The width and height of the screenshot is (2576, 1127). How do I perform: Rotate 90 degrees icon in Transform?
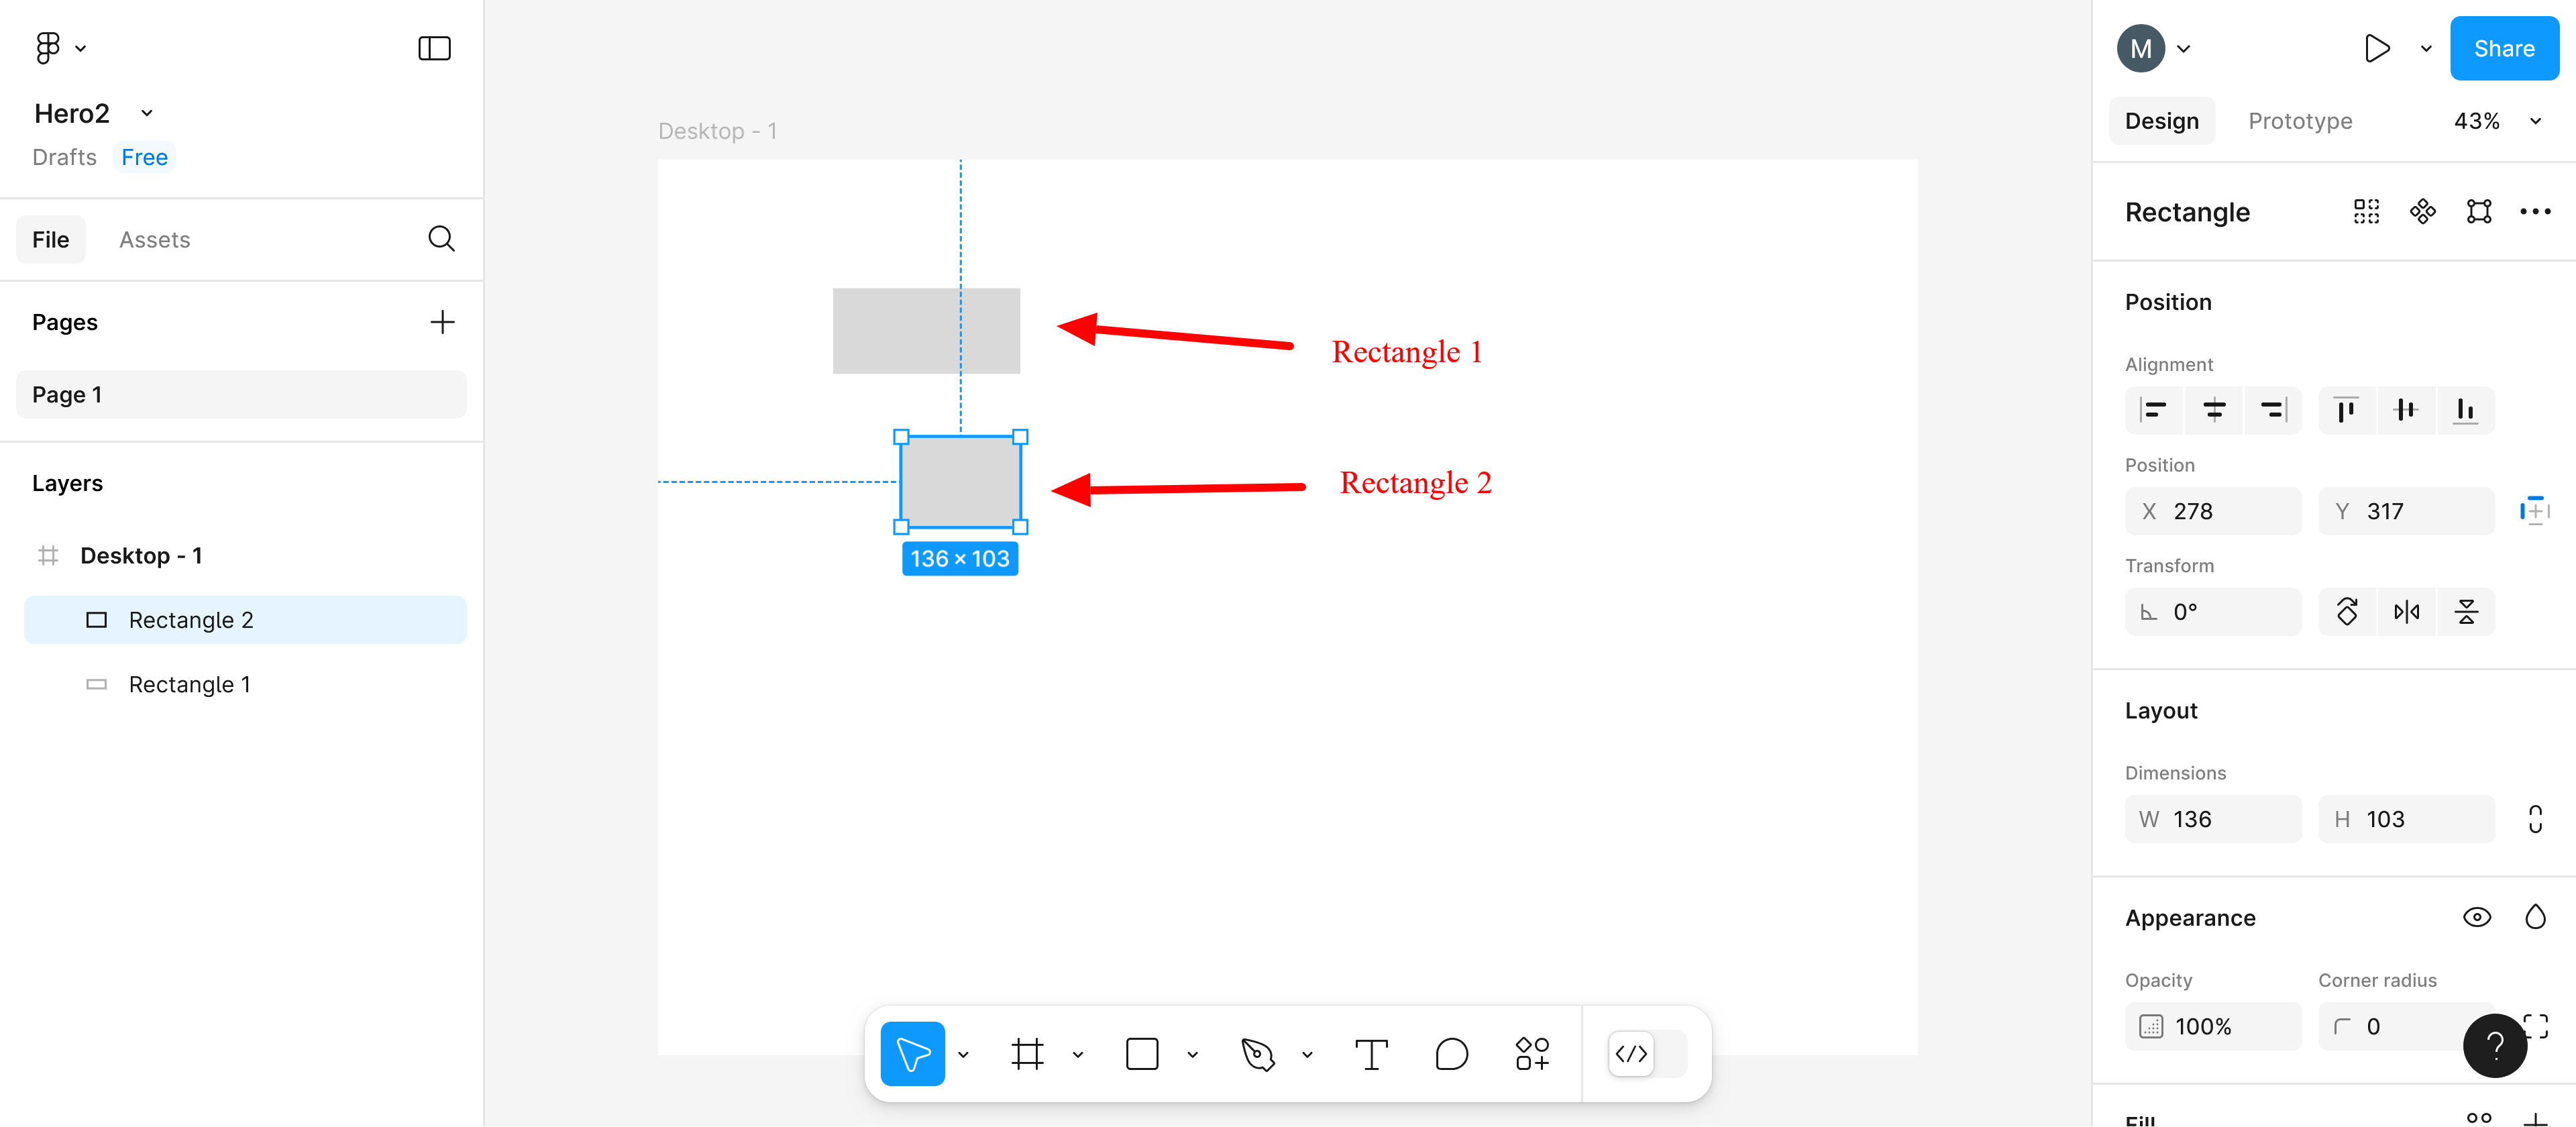(2346, 611)
